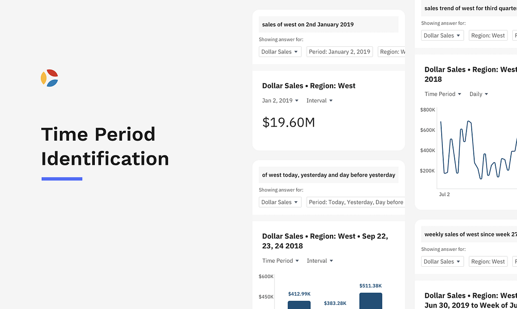Screen dimensions: 517x309
Task: Open Interval dropdown in Sep 22 card
Action: pyautogui.click(x=320, y=261)
